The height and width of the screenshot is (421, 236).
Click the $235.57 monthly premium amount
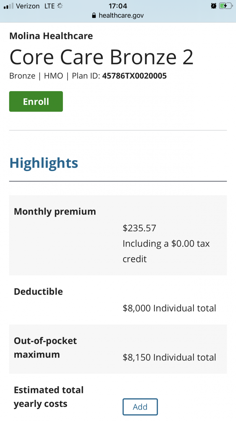click(139, 228)
